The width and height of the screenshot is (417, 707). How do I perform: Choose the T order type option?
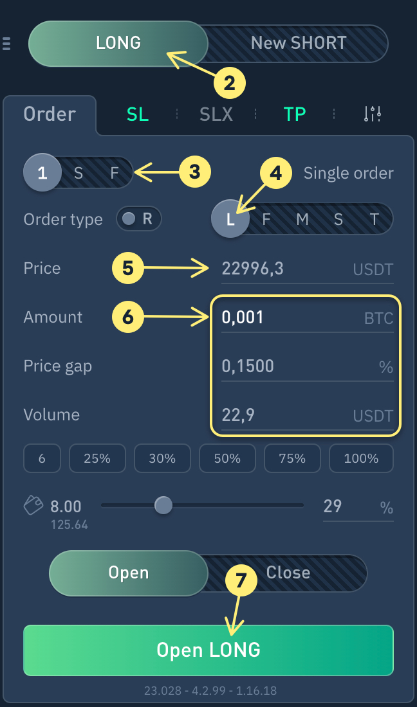tap(375, 220)
